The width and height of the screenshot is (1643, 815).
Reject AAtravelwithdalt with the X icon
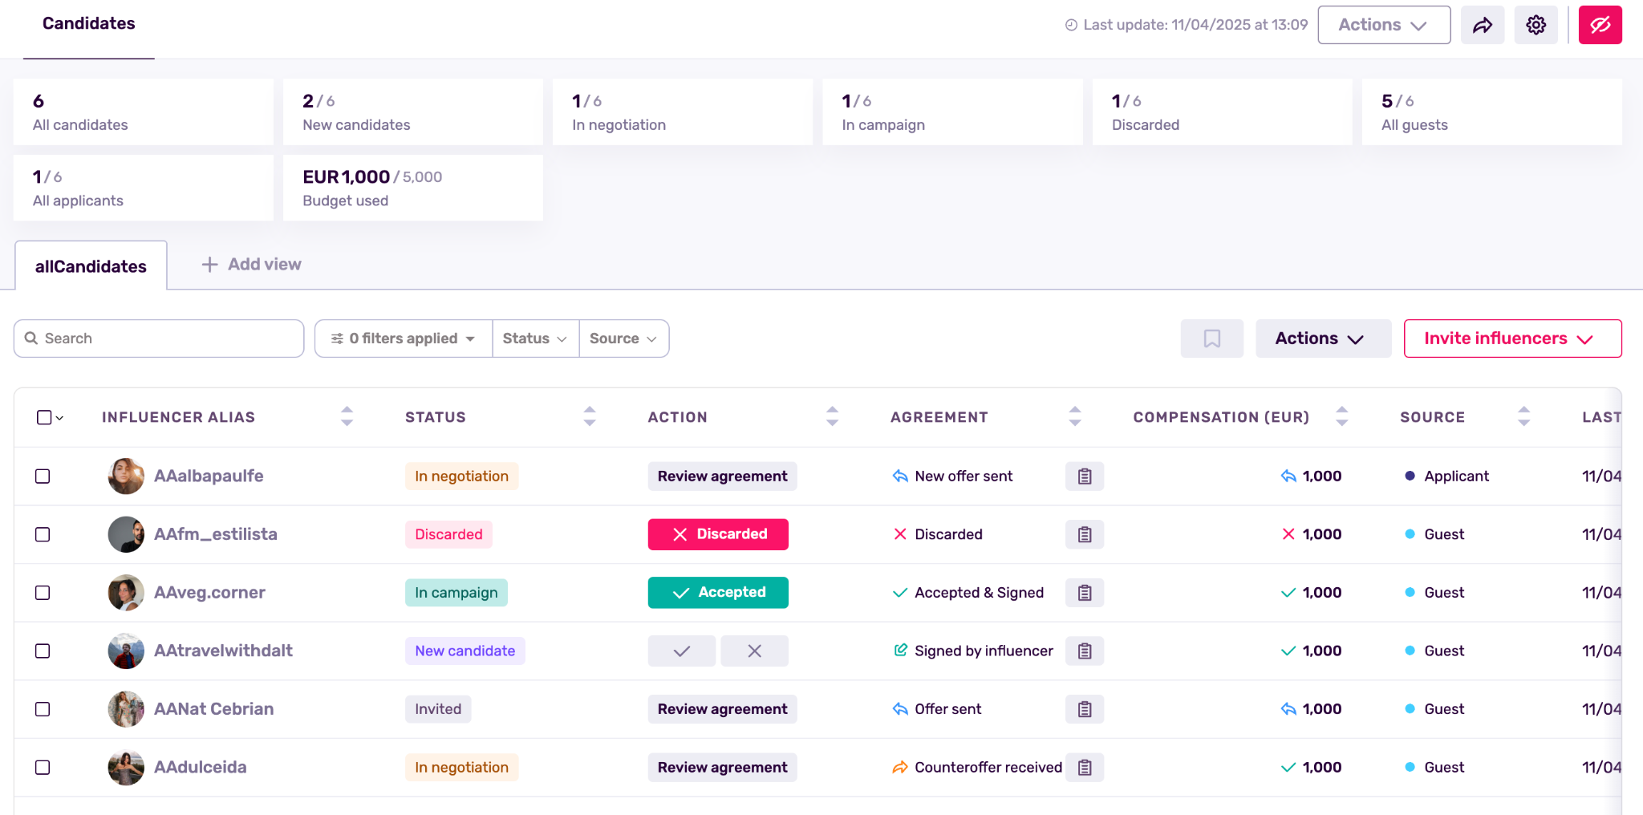[x=754, y=651]
